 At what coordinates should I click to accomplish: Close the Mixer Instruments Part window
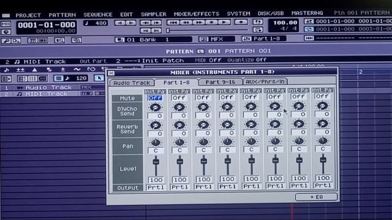pyautogui.click(x=111, y=73)
